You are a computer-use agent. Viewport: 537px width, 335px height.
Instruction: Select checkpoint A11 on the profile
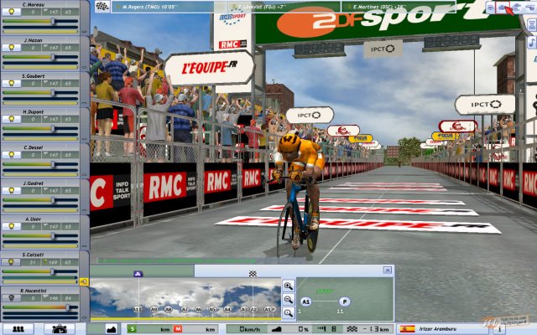pos(138,309)
